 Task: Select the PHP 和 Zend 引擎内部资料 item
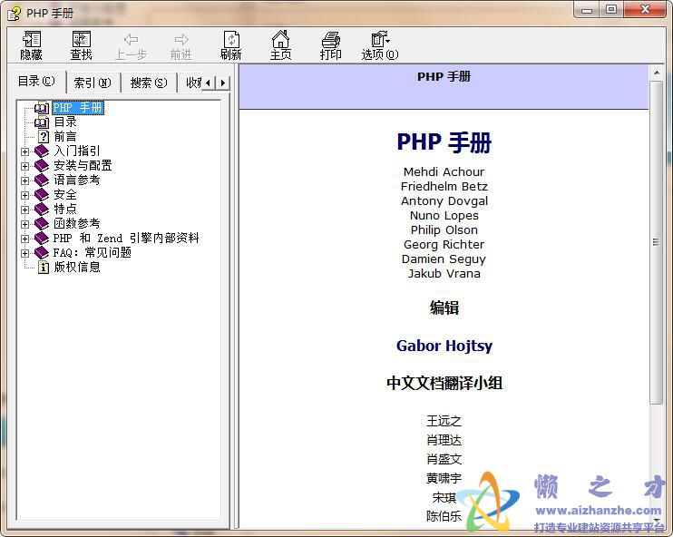tap(126, 239)
